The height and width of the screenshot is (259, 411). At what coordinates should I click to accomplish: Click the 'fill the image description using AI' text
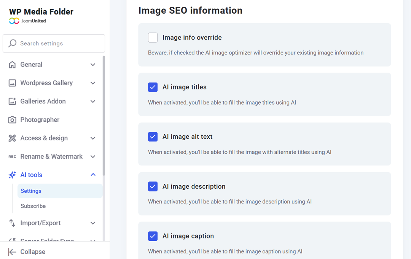[229, 202]
